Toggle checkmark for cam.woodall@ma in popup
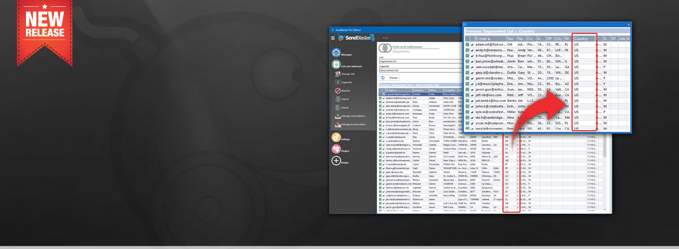Viewport: 679px width, 249px height. [x=472, y=67]
